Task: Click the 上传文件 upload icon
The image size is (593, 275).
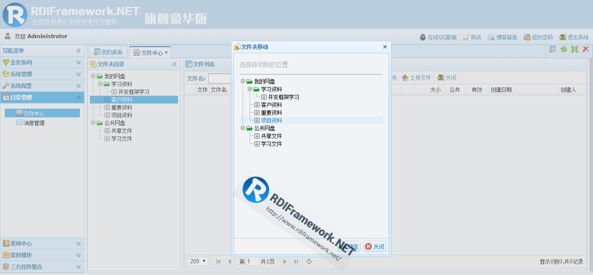Action: pyautogui.click(x=405, y=78)
